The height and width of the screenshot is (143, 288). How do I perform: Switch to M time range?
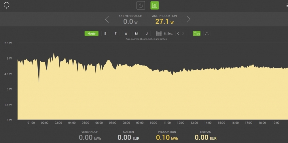click(136, 34)
